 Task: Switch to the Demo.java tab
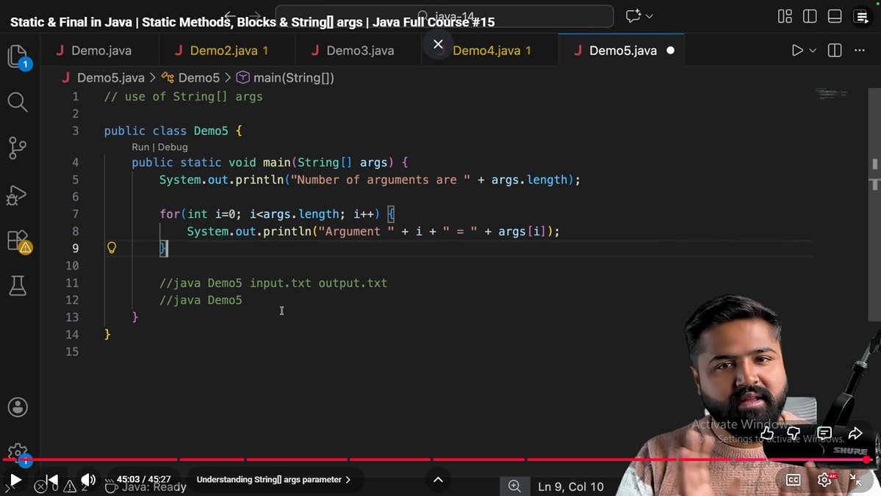[100, 51]
